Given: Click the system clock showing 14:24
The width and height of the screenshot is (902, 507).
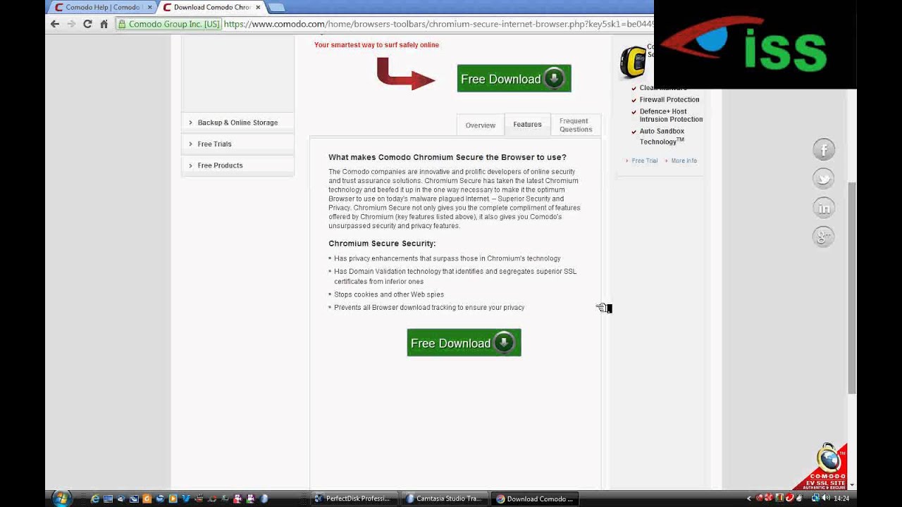Looking at the screenshot, I should 841,499.
